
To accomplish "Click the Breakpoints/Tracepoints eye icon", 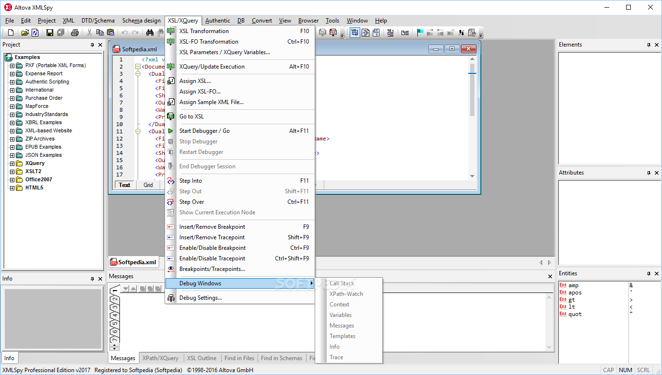I will click(x=171, y=269).
